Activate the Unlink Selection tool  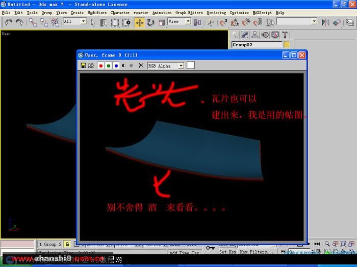[x=44, y=22]
